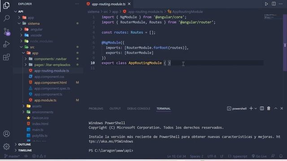Open app.component.html file

pyautogui.click(x=50, y=82)
